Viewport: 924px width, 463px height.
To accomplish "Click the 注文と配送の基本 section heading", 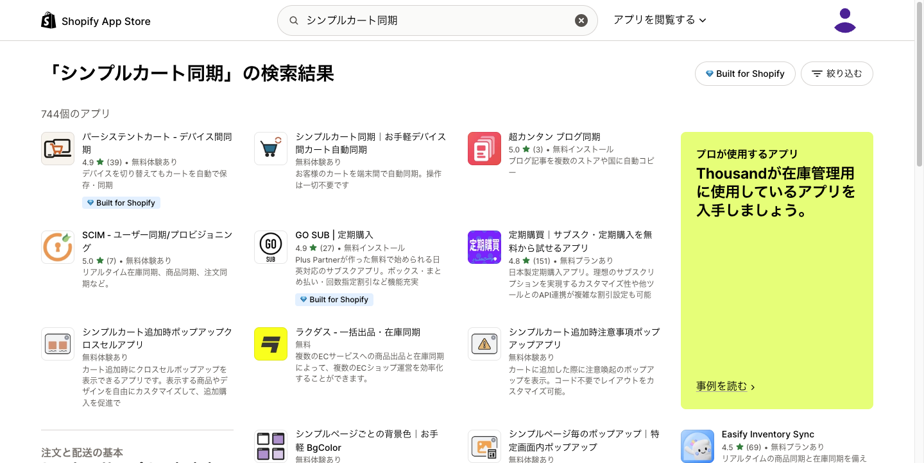I will pos(82,452).
